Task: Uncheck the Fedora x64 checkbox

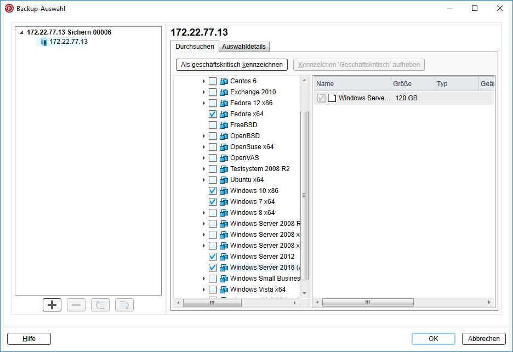Action: tap(213, 114)
